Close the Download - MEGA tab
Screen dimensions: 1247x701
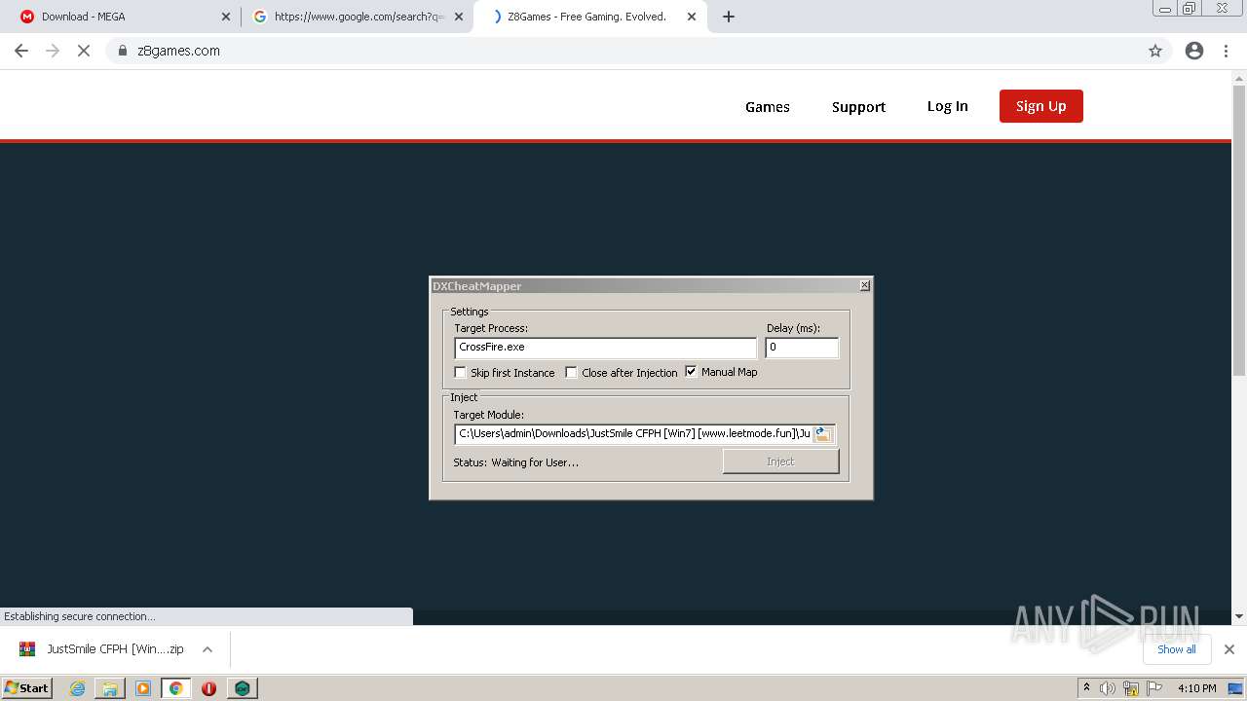226,17
